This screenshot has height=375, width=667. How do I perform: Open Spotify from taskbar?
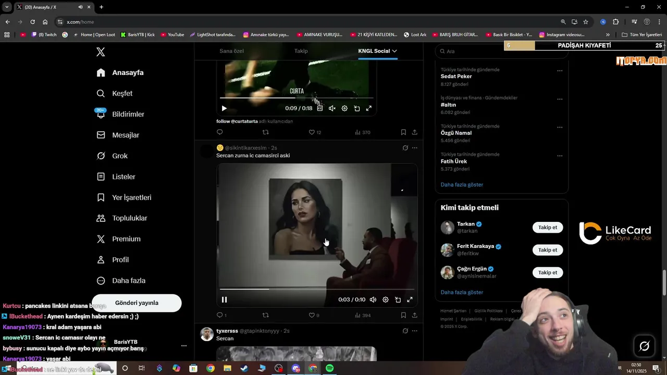click(329, 368)
